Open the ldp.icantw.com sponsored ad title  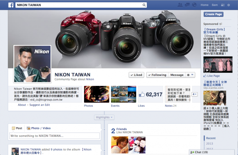coord(215,83)
